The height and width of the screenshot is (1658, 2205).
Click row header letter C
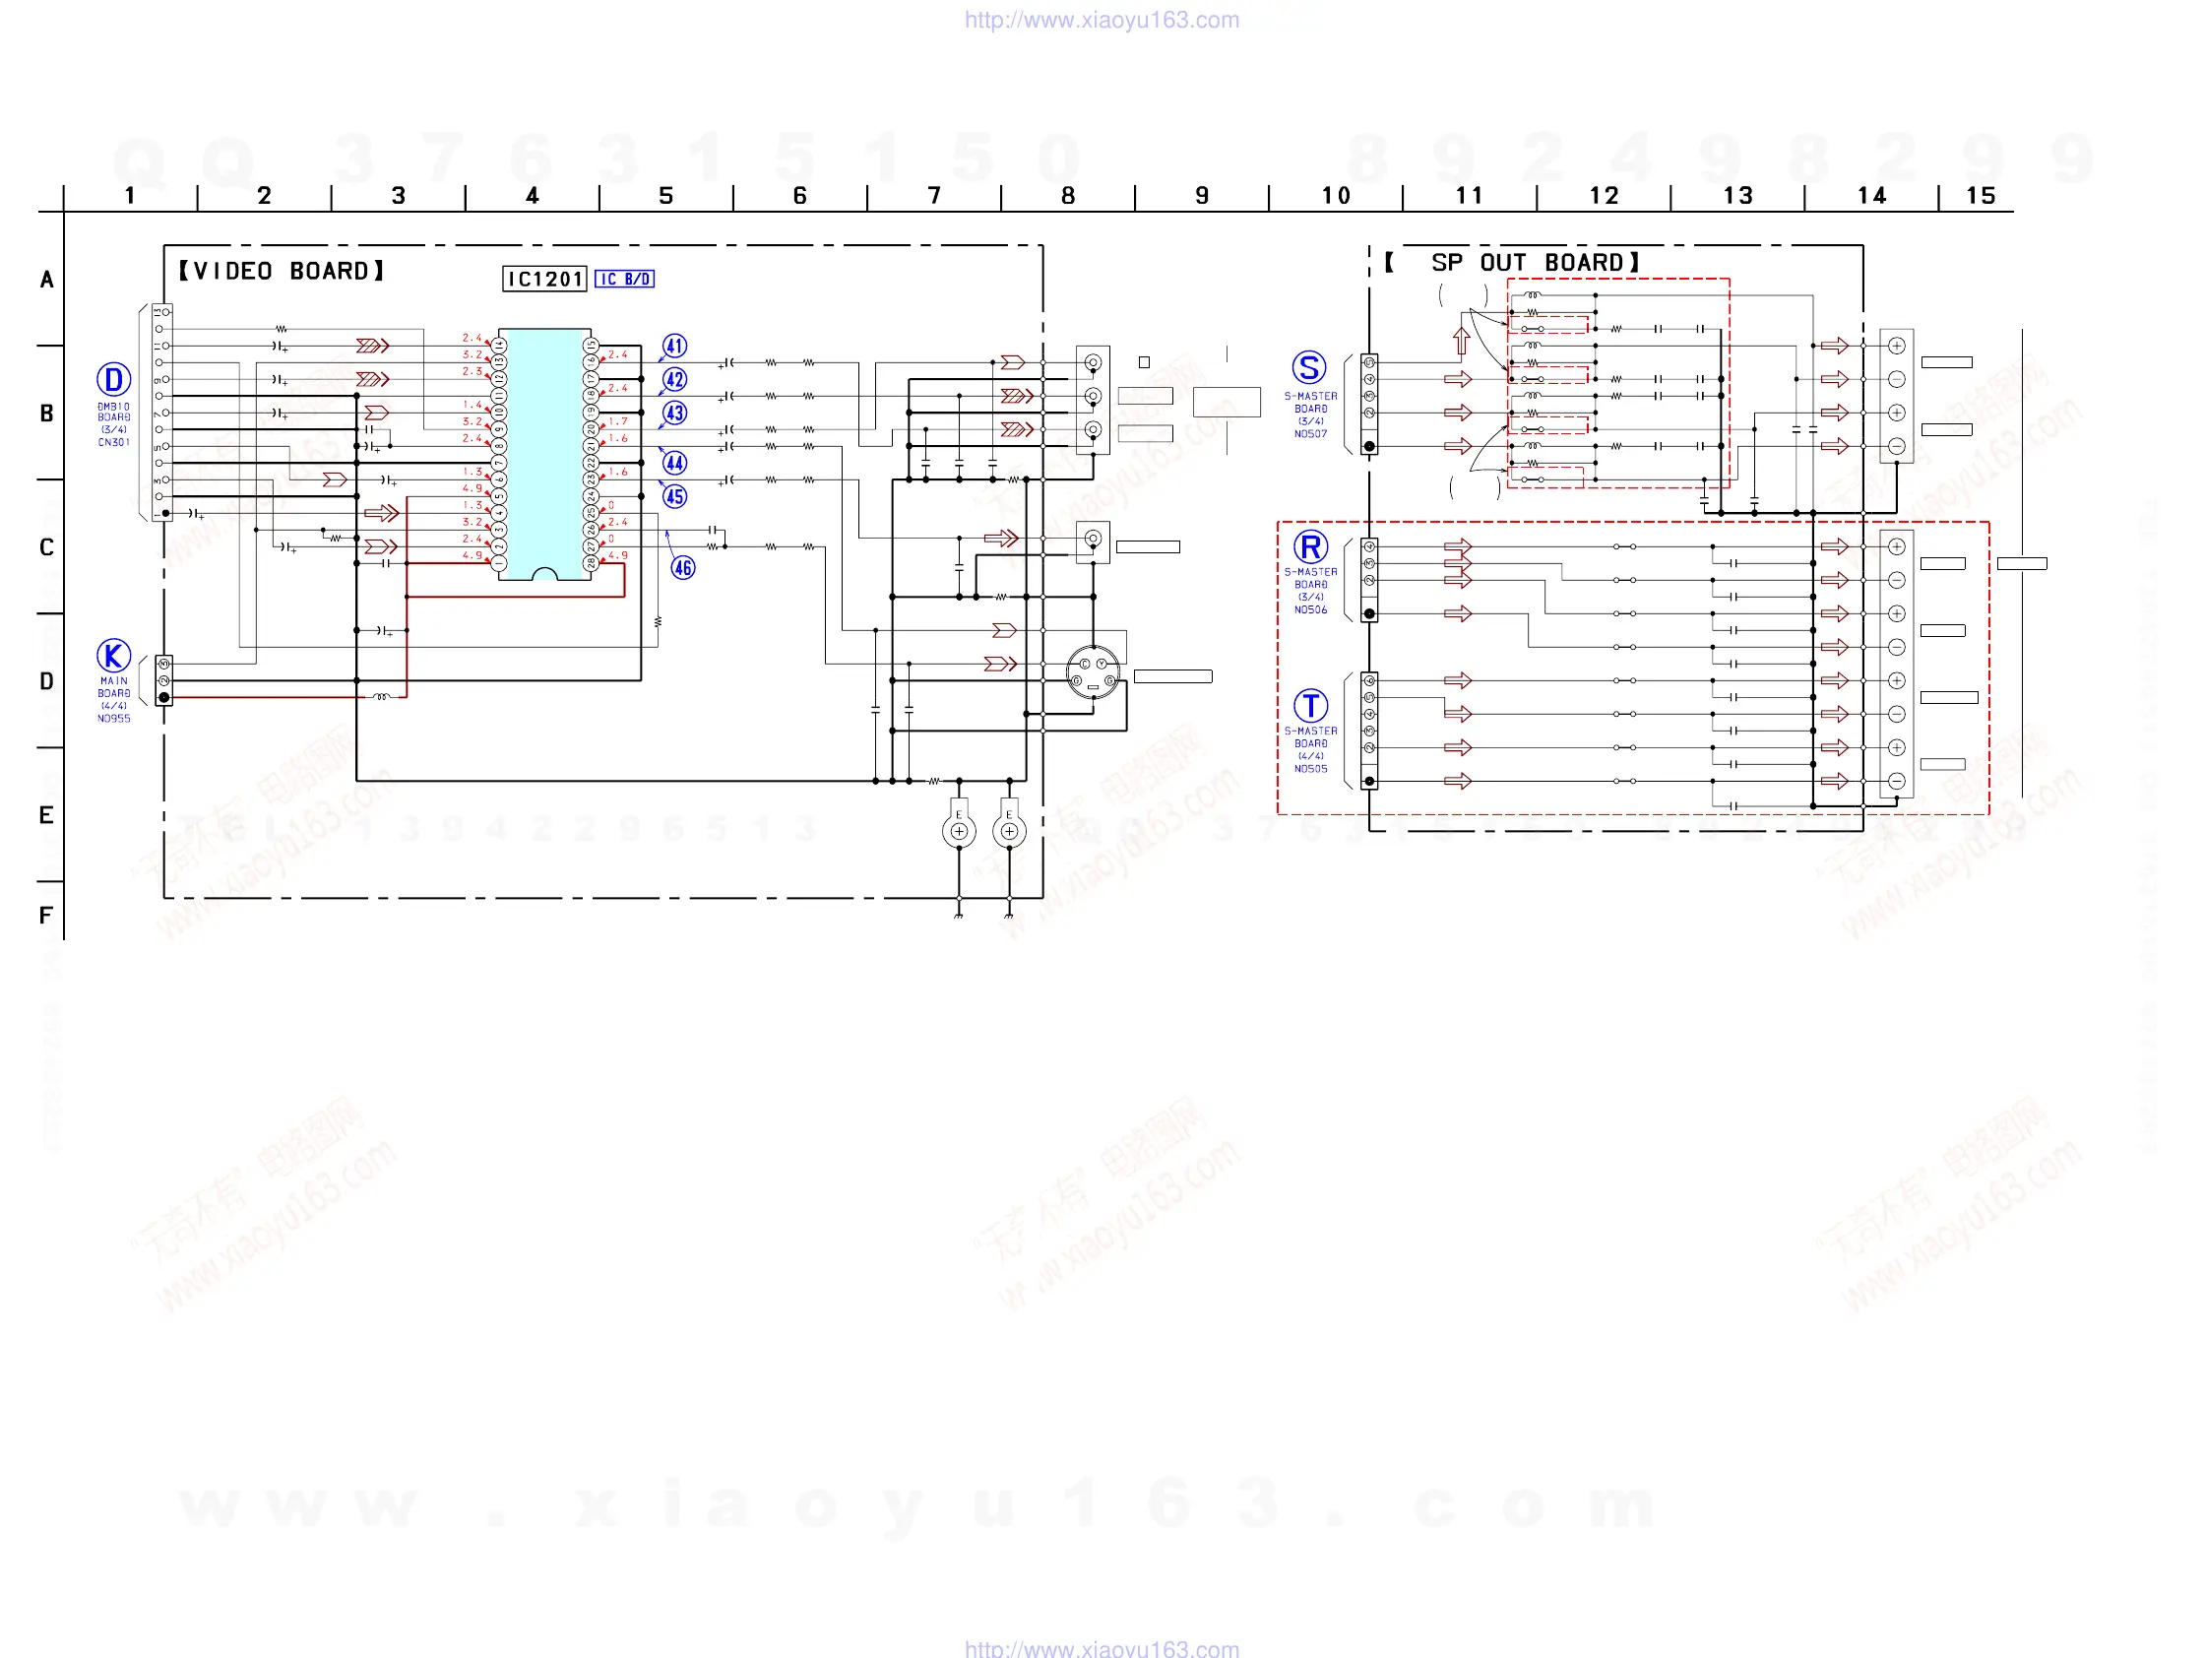pos(46,547)
